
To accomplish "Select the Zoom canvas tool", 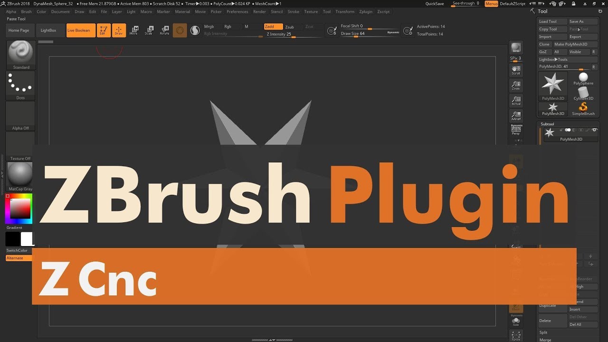I will [x=516, y=85].
